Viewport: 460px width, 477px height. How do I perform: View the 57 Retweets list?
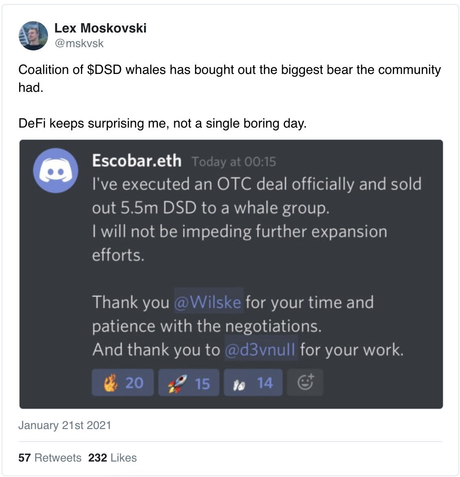(50, 457)
